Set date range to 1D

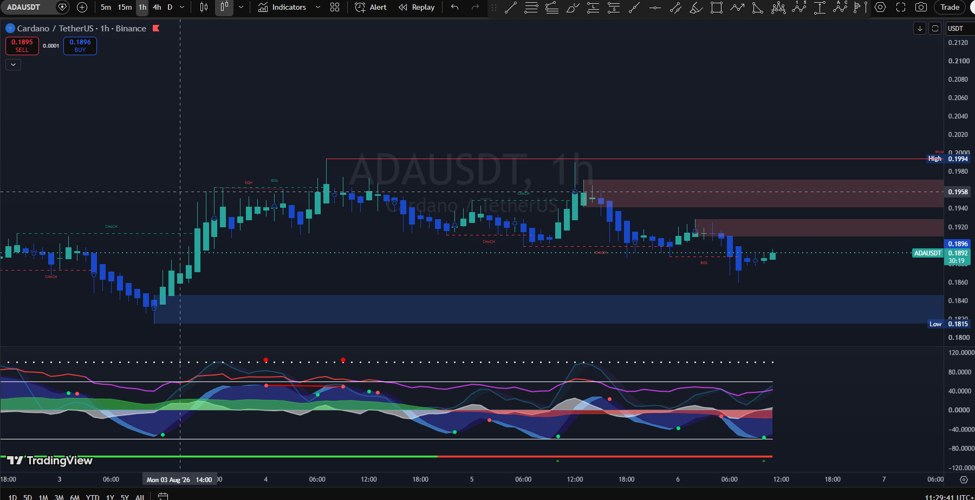click(12, 497)
